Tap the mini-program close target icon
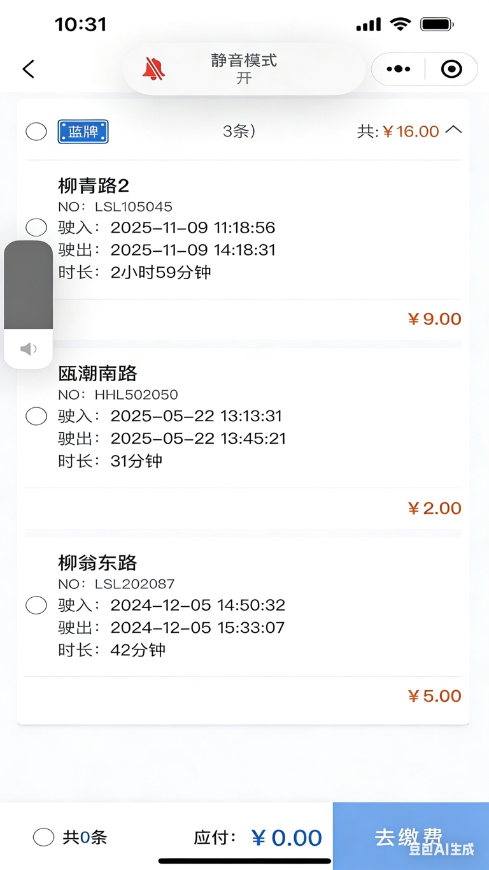Screen dimensions: 489x870 (451, 69)
